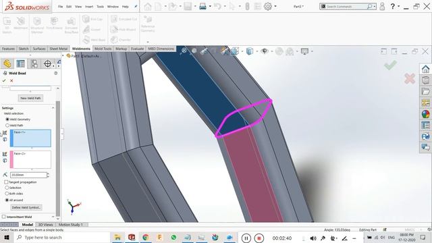Switch to the PropertyManager tab

pos(21,63)
